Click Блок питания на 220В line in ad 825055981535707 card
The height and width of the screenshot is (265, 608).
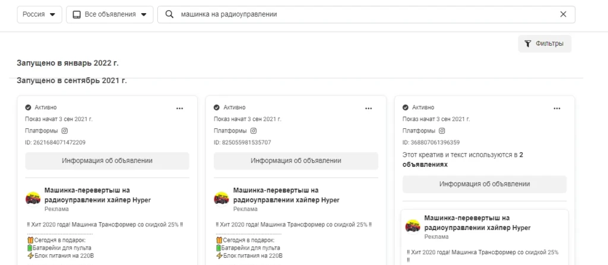point(249,255)
